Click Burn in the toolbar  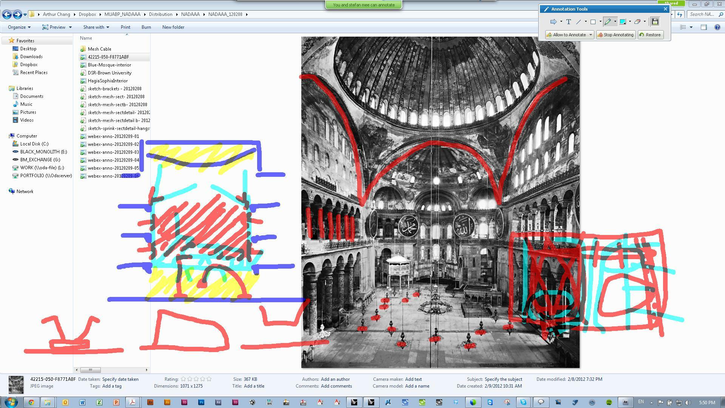[x=146, y=27]
